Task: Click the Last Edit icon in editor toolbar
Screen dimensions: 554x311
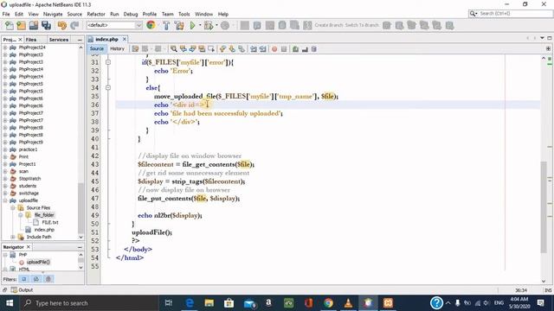Action: pos(135,49)
